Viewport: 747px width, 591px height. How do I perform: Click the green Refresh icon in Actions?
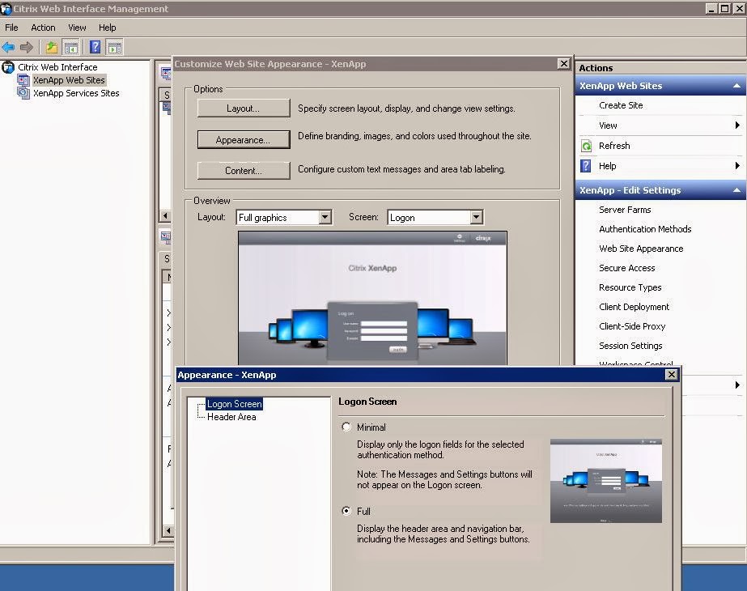pos(587,146)
